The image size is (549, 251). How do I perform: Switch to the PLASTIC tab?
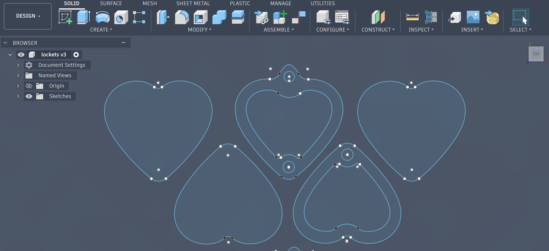(x=240, y=3)
